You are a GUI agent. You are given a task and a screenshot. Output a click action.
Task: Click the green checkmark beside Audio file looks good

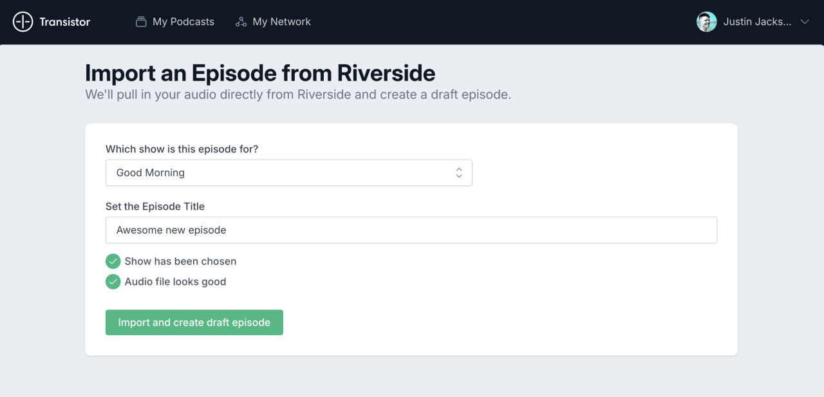[x=113, y=282]
